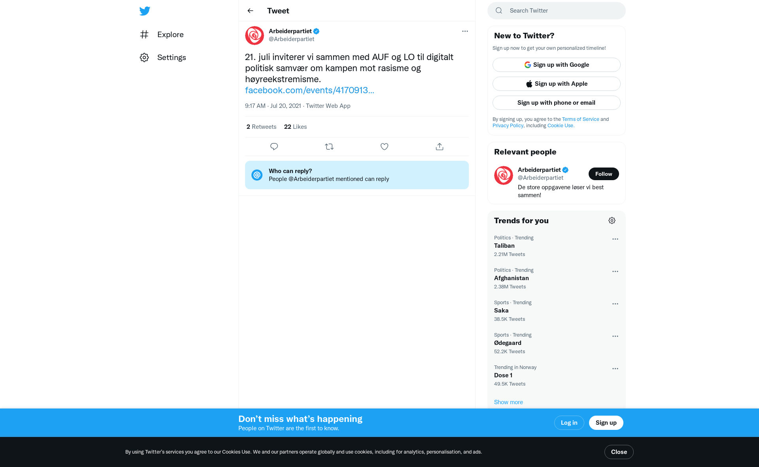Like the tweet with the heart icon
759x467 pixels.
(384, 147)
